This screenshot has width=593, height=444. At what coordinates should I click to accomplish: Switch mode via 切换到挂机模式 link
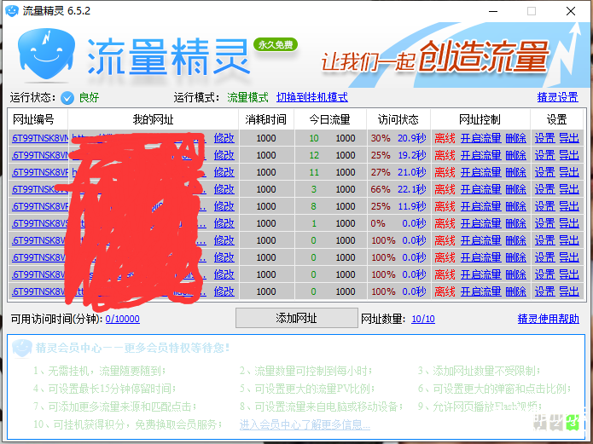pos(312,97)
